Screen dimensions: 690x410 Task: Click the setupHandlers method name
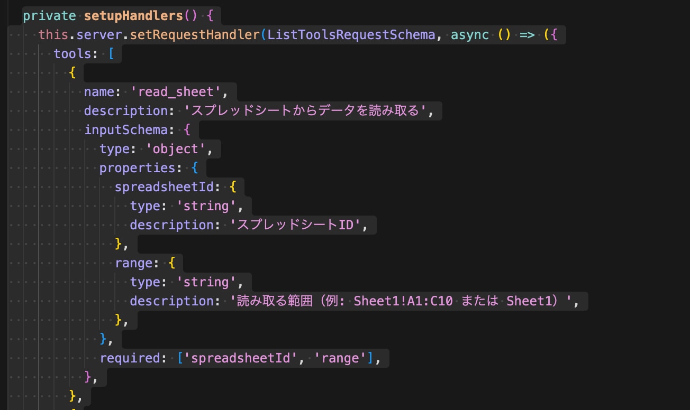click(133, 15)
